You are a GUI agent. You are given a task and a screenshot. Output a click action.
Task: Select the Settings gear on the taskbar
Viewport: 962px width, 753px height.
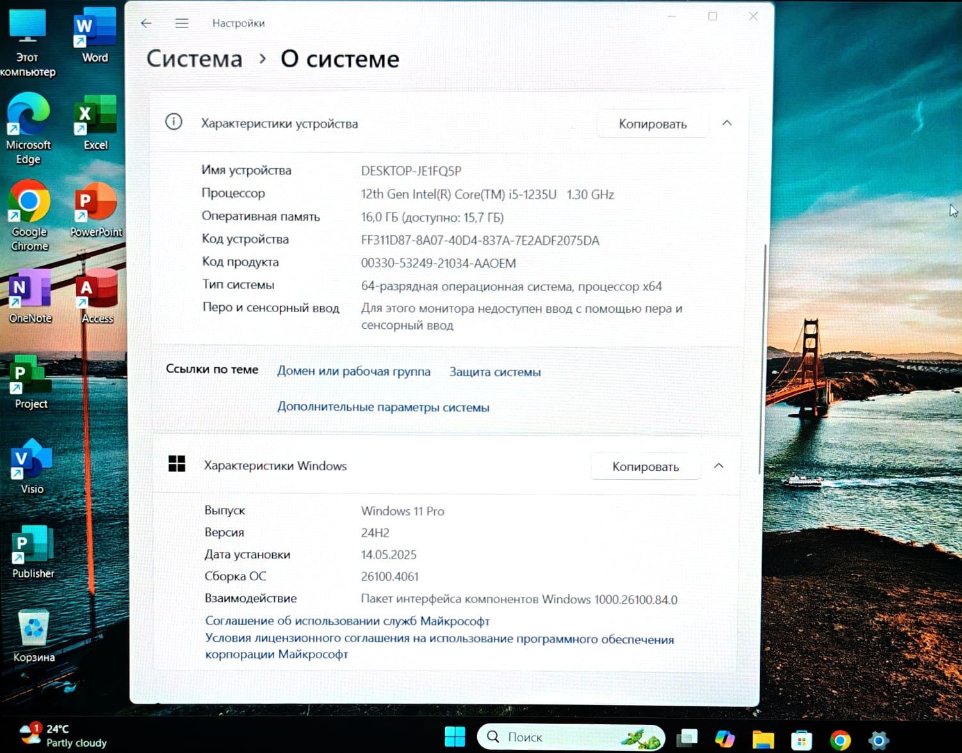pyautogui.click(x=879, y=740)
